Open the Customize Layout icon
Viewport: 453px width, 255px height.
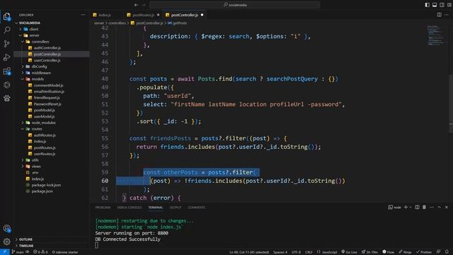pos(449,5)
